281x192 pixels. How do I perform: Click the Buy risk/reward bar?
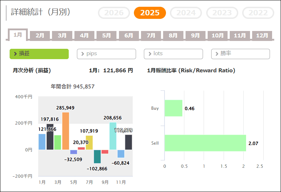[173, 108]
